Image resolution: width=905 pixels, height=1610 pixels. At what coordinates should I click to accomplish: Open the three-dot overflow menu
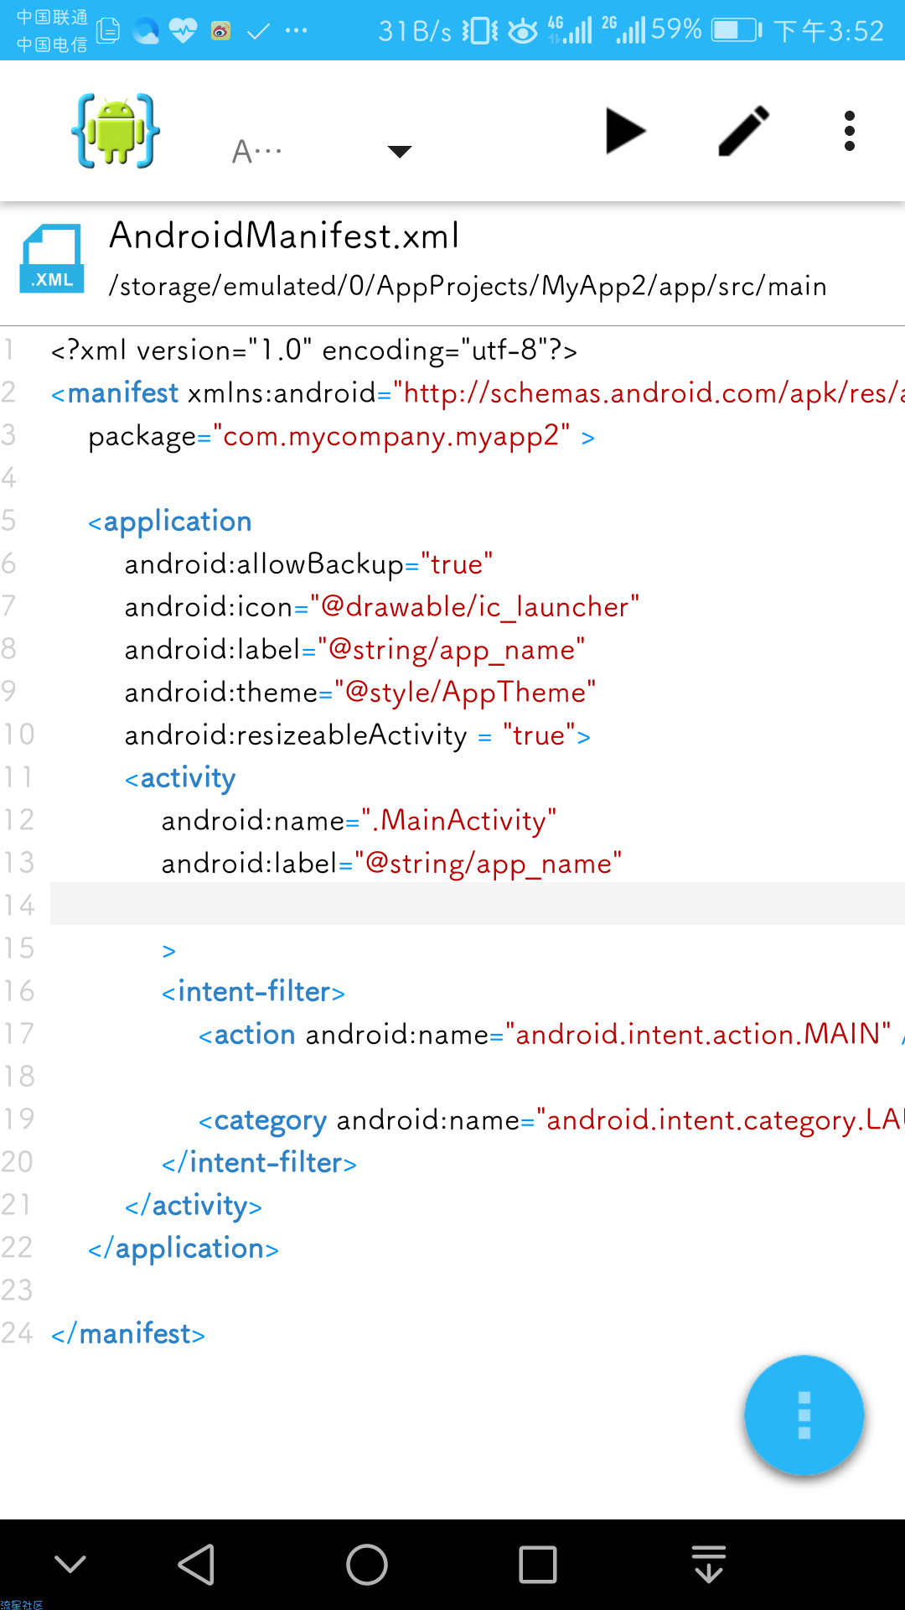click(849, 132)
